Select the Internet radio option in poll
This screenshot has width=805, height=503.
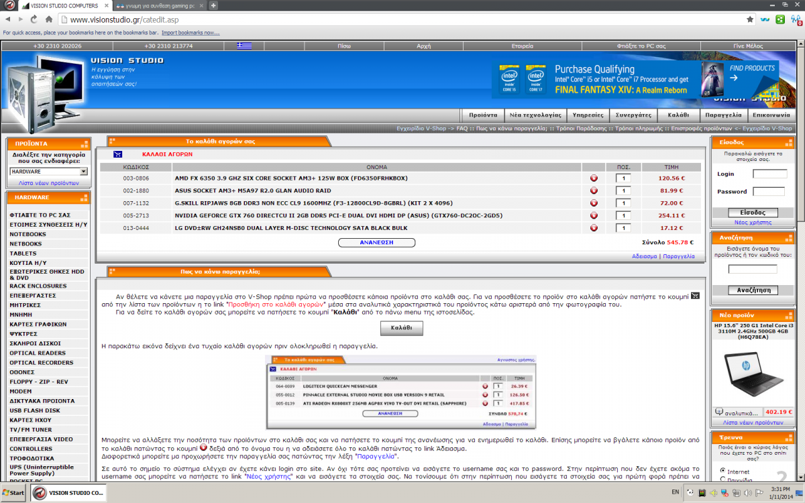coord(722,471)
